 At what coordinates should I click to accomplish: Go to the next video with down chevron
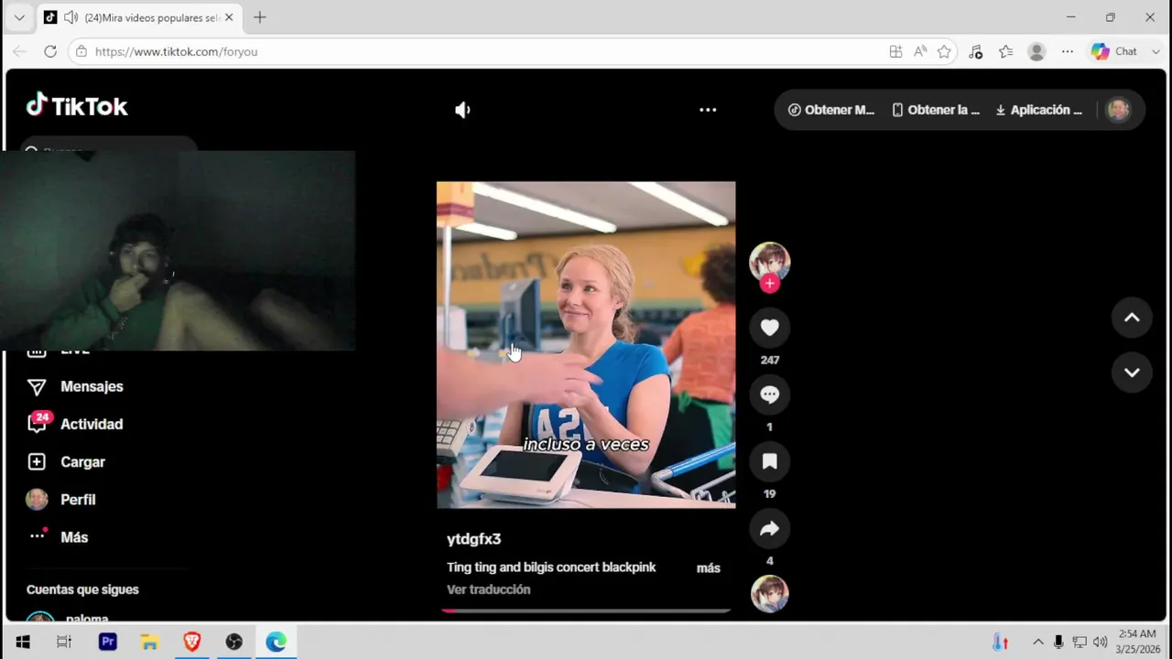(1132, 373)
